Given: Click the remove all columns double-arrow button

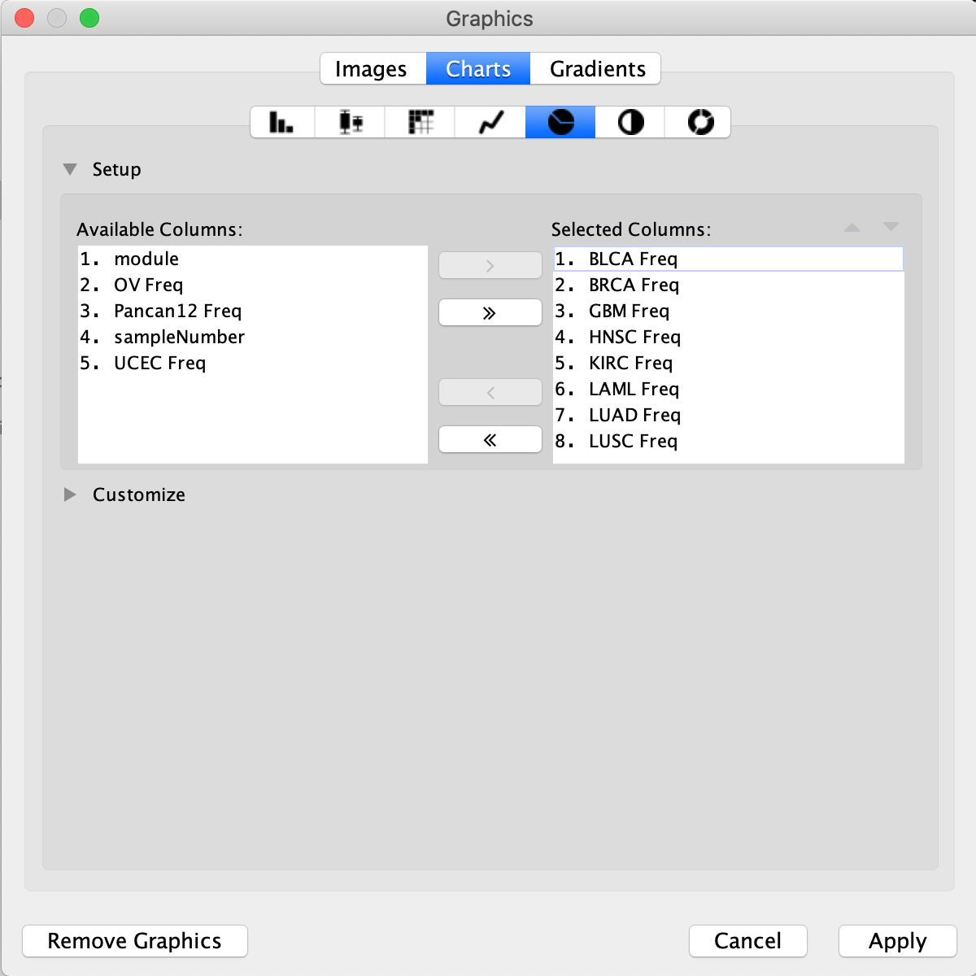Looking at the screenshot, I should [490, 440].
